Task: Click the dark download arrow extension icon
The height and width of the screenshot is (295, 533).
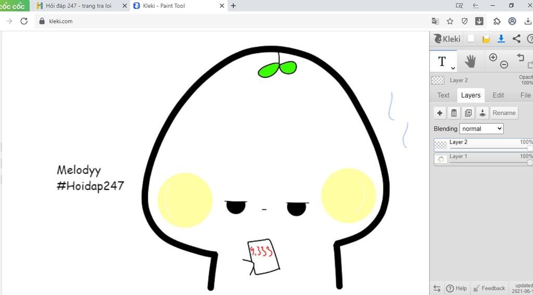Action: (x=479, y=21)
